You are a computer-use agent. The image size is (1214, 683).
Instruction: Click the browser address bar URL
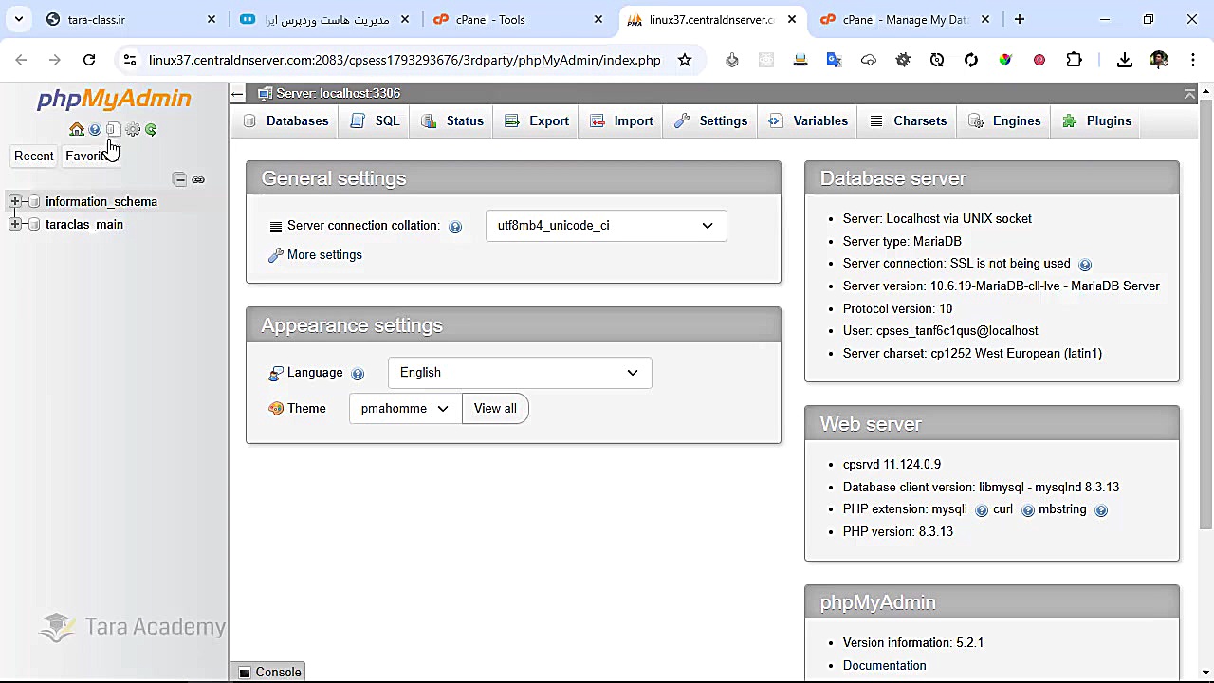(405, 60)
